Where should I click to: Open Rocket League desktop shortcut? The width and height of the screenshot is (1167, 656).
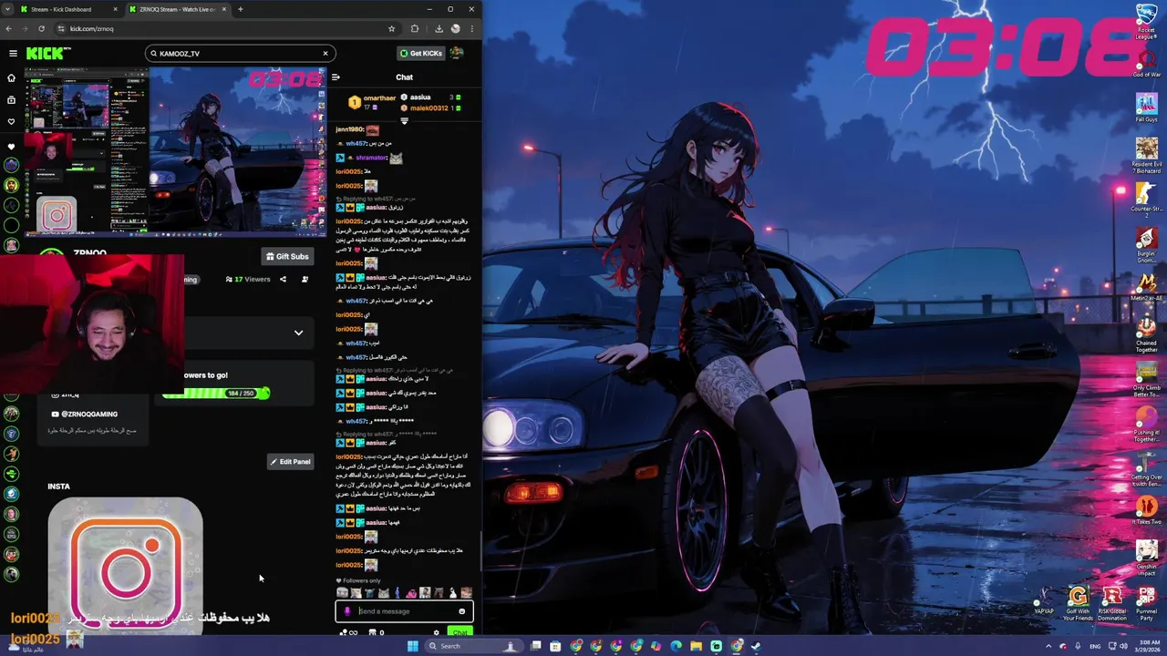[1146, 23]
